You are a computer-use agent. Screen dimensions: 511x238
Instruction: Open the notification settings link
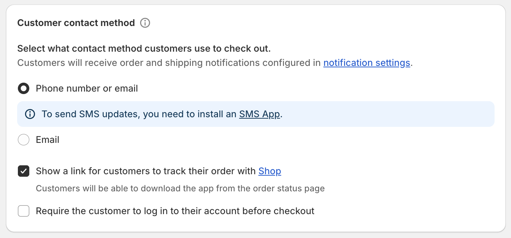click(x=367, y=63)
